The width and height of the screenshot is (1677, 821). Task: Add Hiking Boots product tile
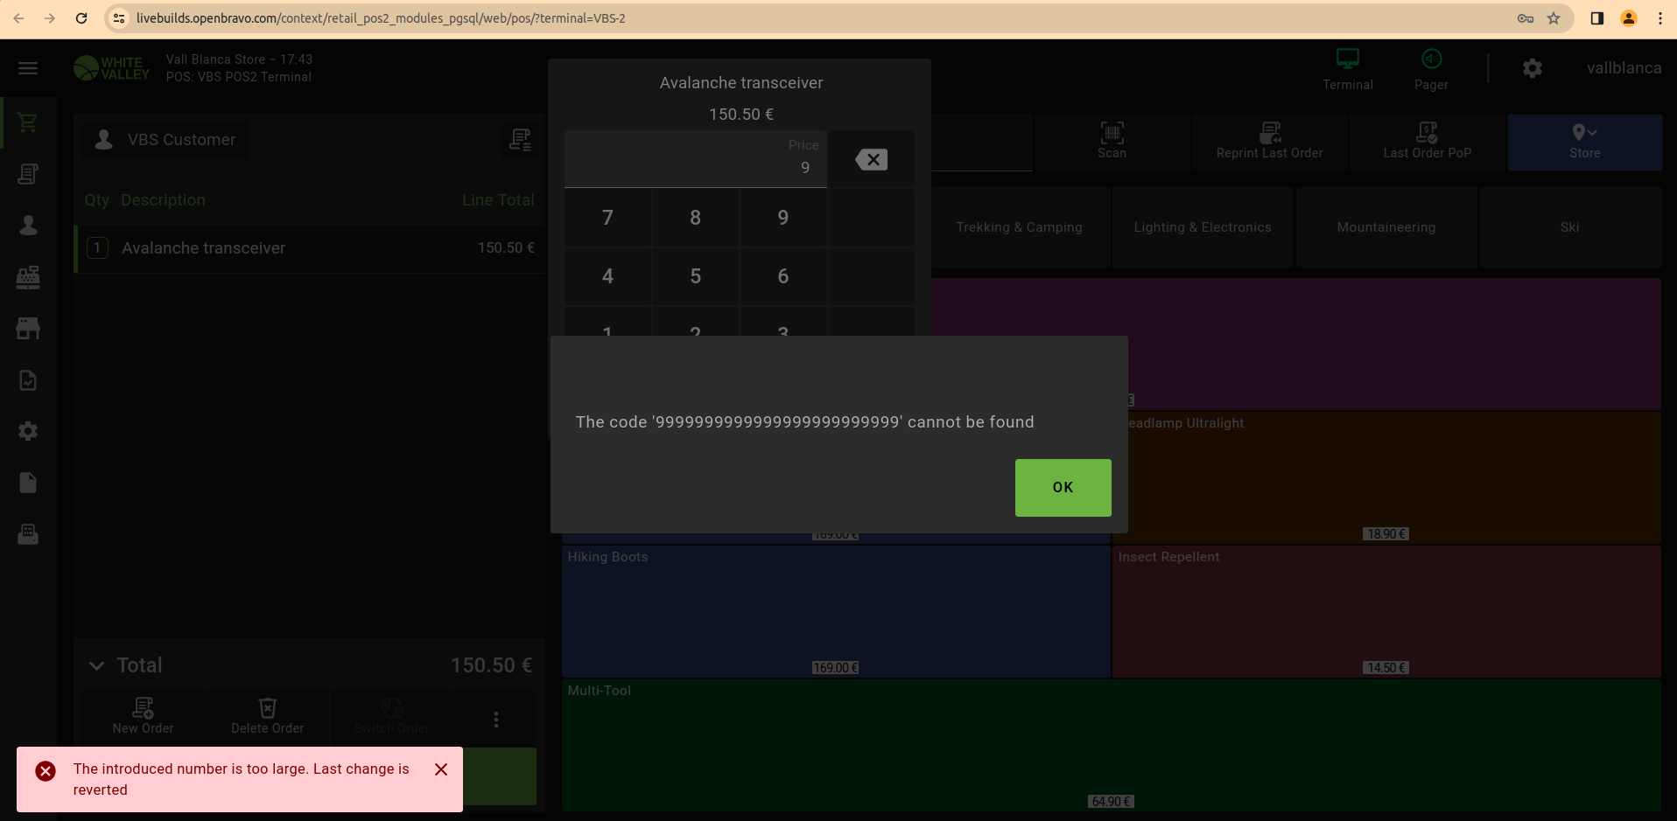coord(836,611)
